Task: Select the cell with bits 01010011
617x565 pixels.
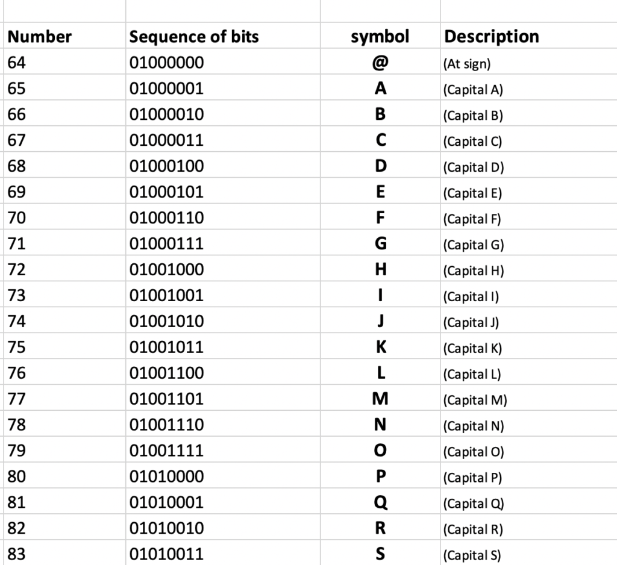Action: (167, 554)
